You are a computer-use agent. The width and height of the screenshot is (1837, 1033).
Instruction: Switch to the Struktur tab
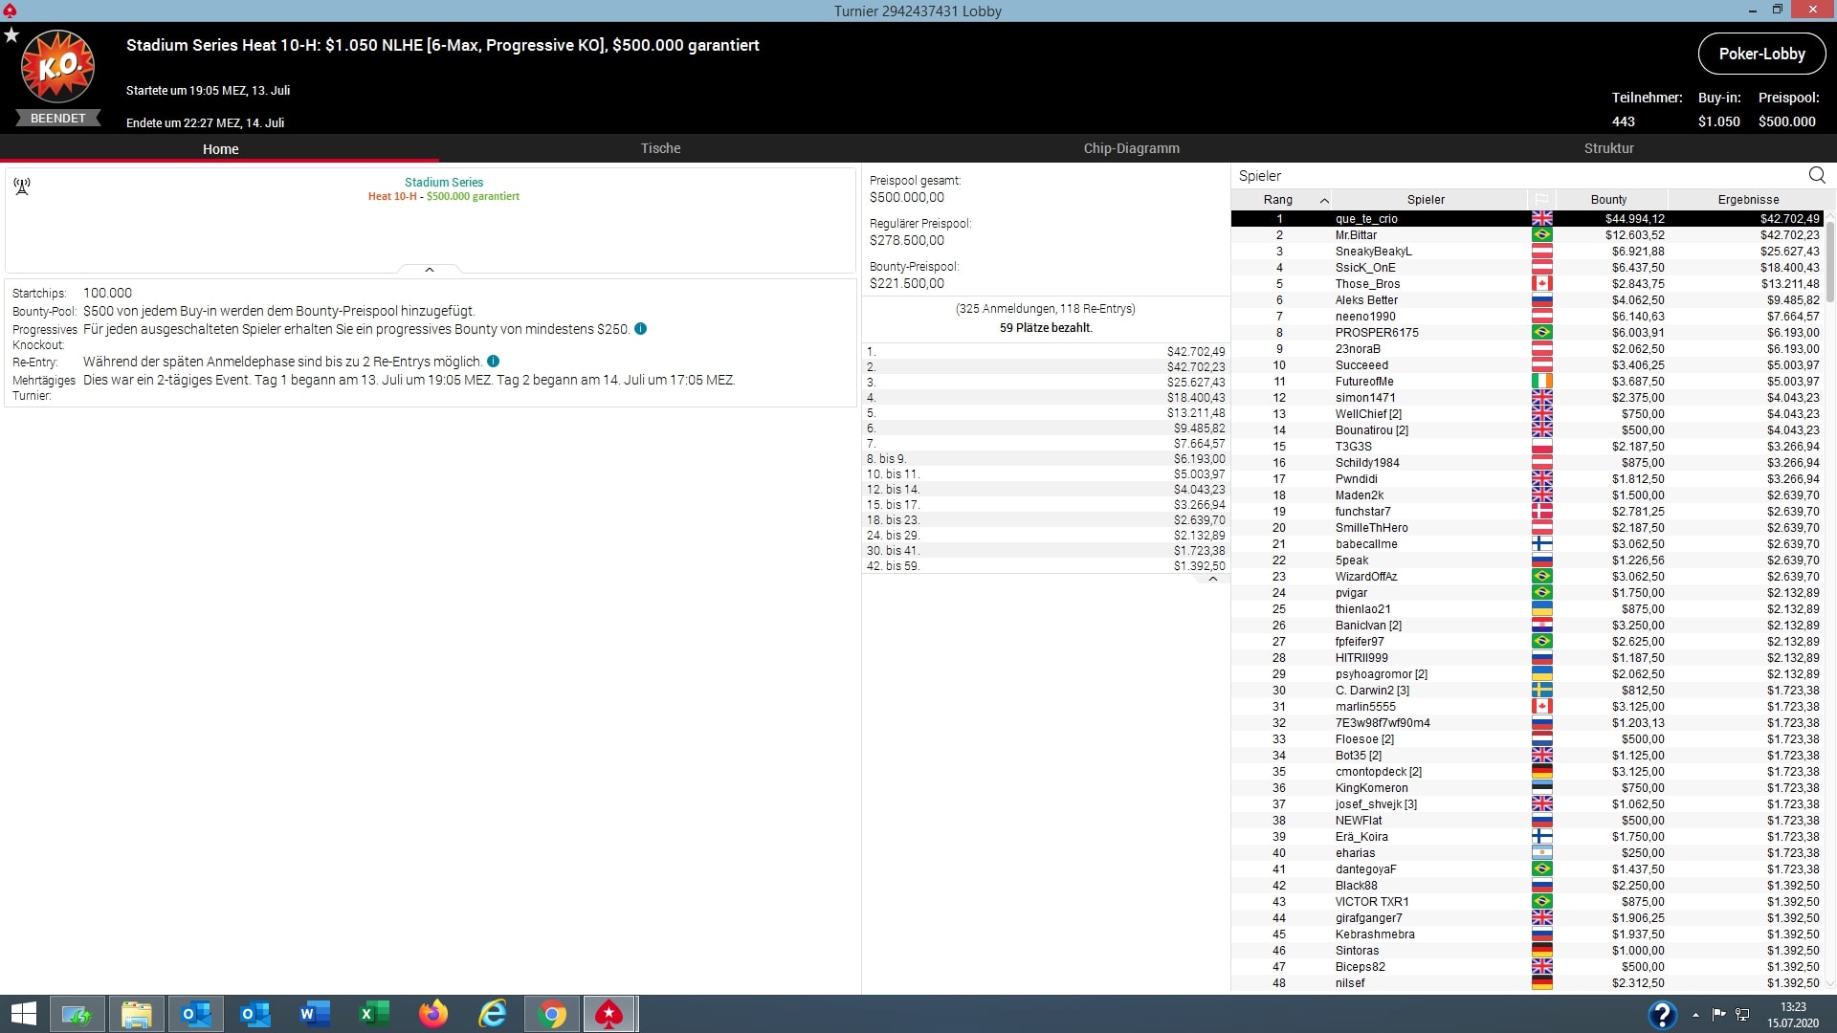point(1608,148)
